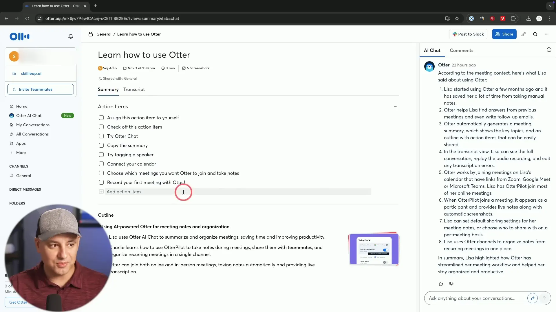Select the AI Chat tab
This screenshot has height=312, width=556.
pos(432,50)
